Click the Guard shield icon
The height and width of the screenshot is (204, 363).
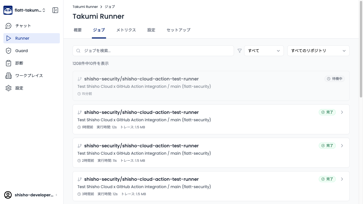9,51
